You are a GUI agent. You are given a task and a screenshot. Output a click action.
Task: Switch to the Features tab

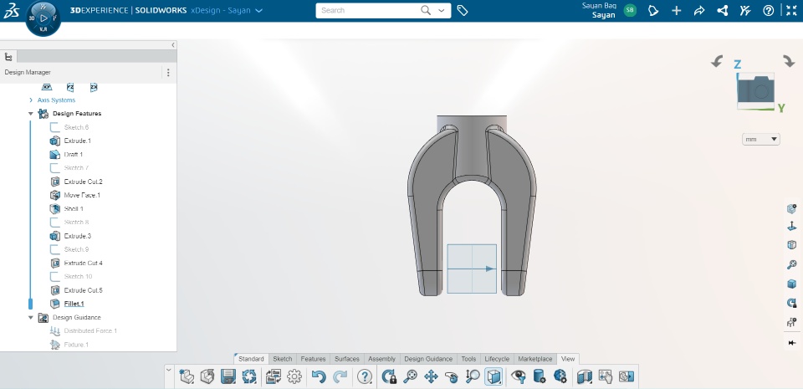(x=313, y=359)
